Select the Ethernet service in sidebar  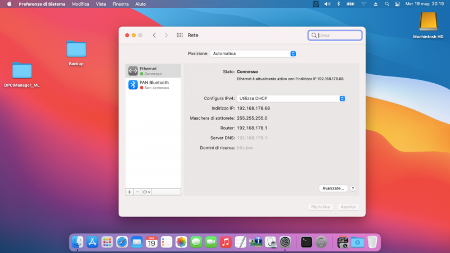(x=153, y=71)
